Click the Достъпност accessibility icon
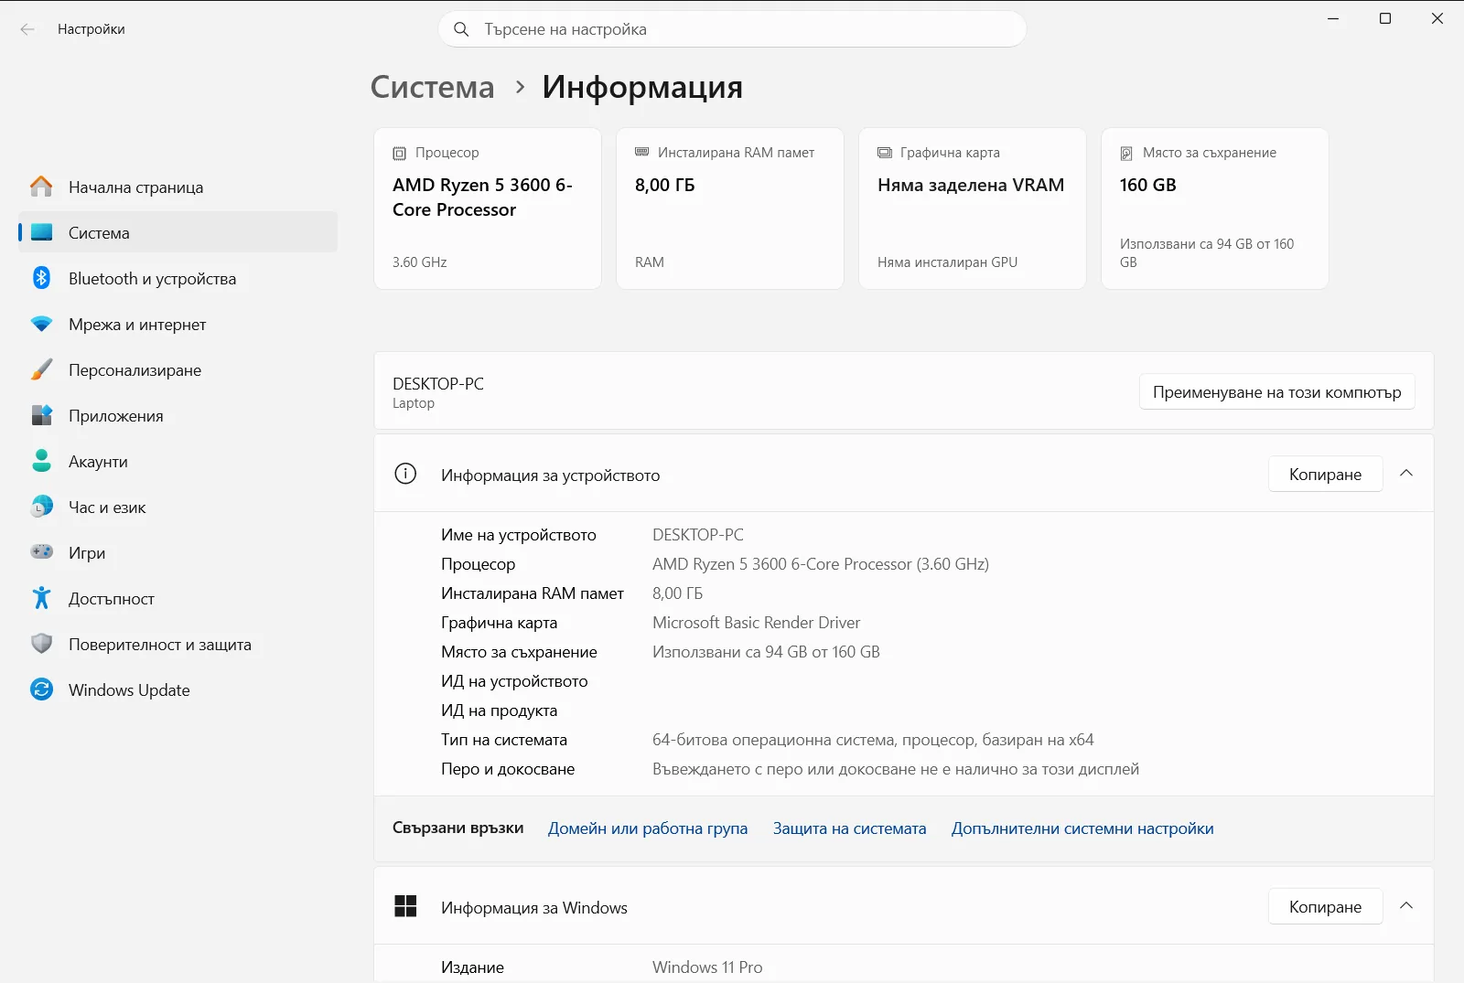Screen dimensions: 1464x983 pyautogui.click(x=41, y=598)
